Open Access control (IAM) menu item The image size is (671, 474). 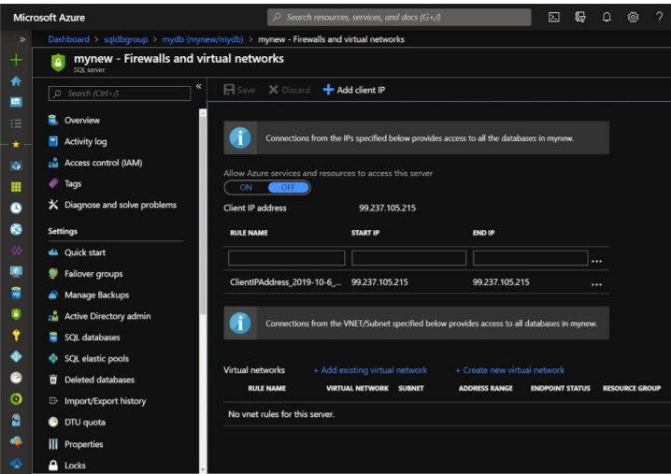coord(103,163)
